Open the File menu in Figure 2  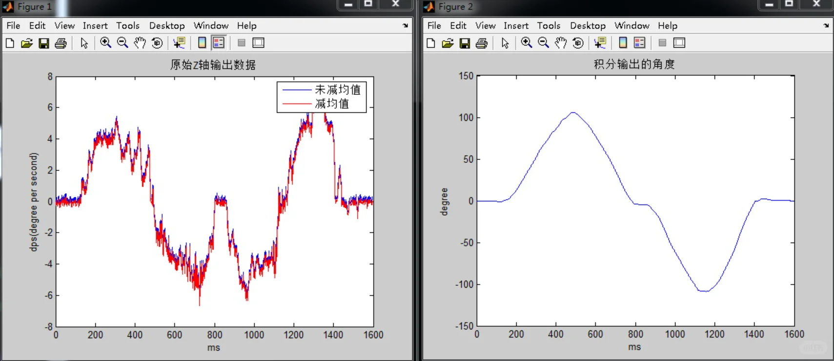point(434,26)
